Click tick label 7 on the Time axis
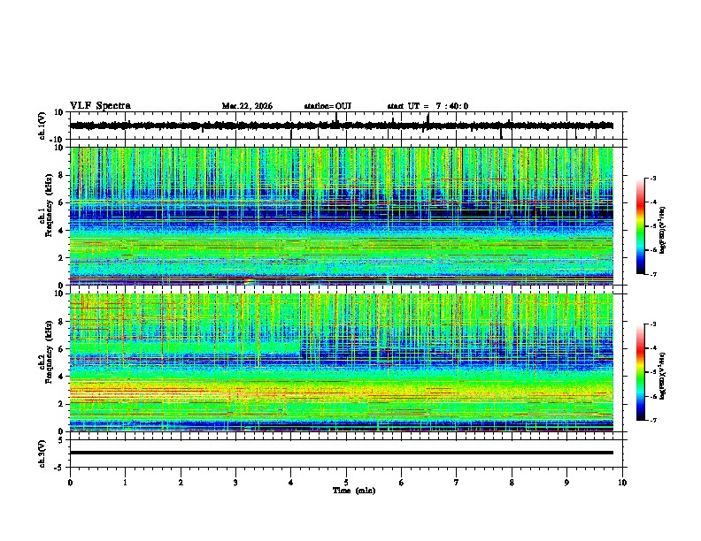The height and width of the screenshot is (541, 701). tap(457, 483)
